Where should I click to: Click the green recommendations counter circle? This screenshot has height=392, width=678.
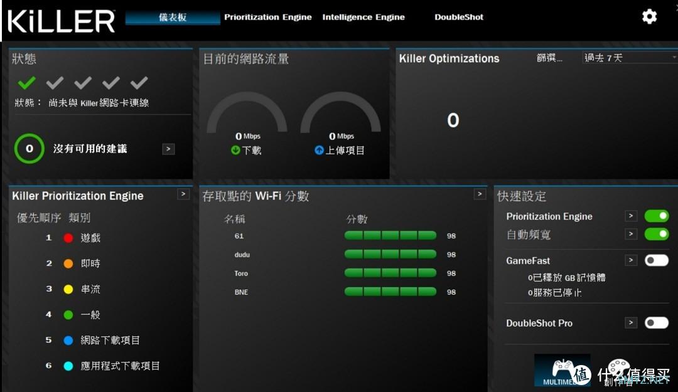30,149
